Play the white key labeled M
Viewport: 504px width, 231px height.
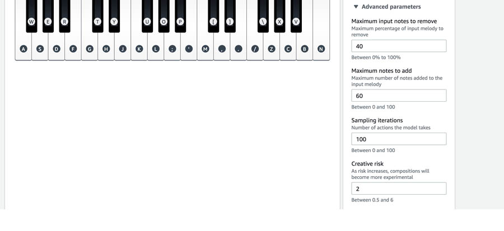[x=206, y=49]
